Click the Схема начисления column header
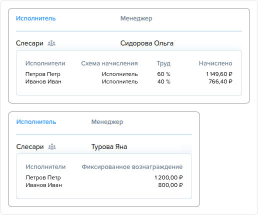 [x=109, y=63]
